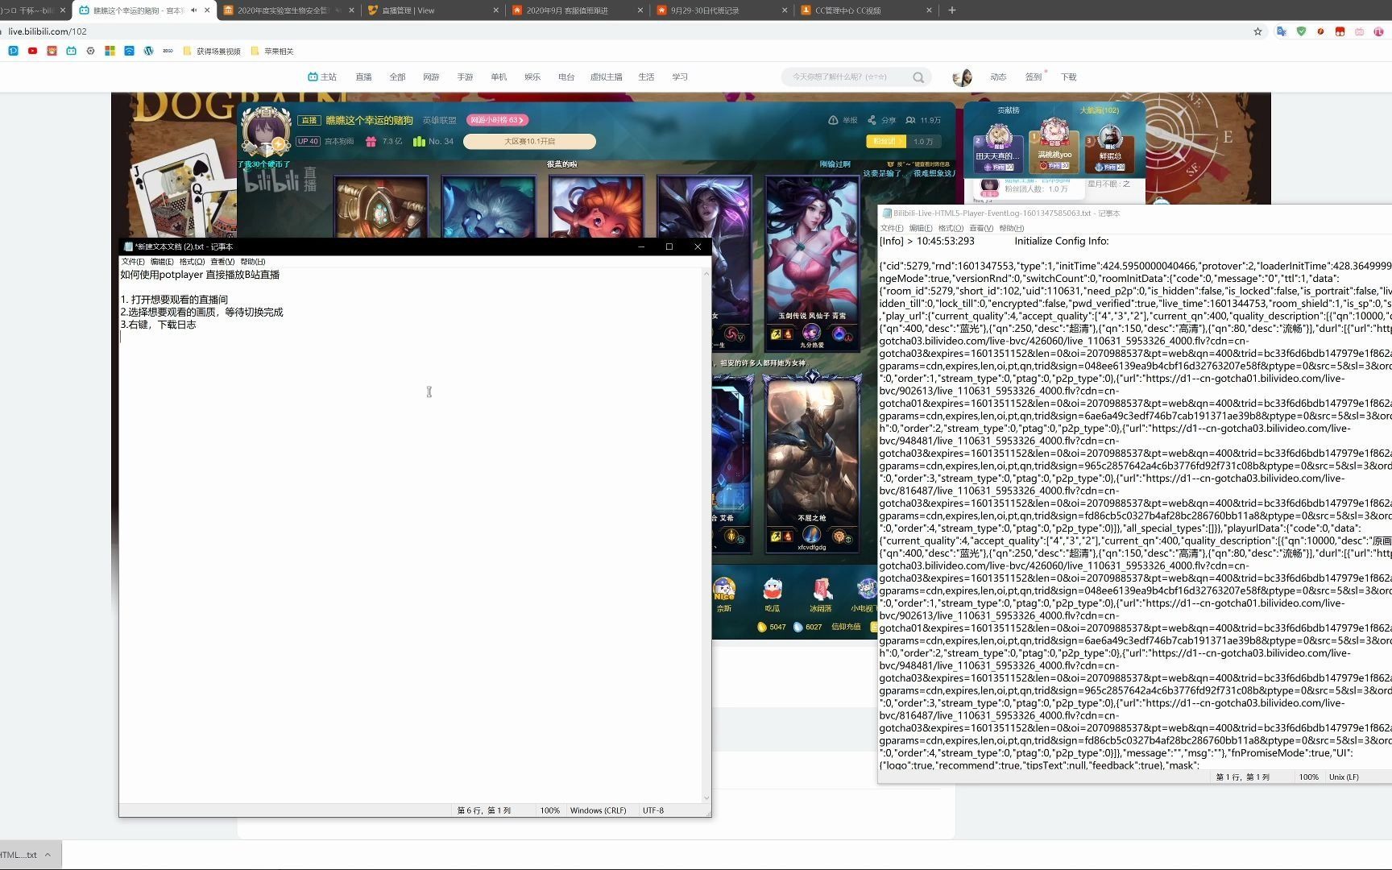1392x870 pixels.
Task: Click 'Windows (CRLF)' in Notepad status bar
Action: tap(598, 810)
